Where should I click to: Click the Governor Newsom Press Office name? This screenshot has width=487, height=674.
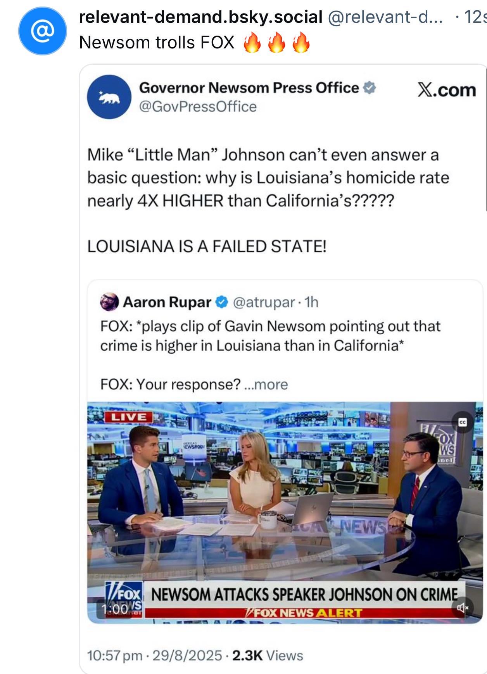249,88
